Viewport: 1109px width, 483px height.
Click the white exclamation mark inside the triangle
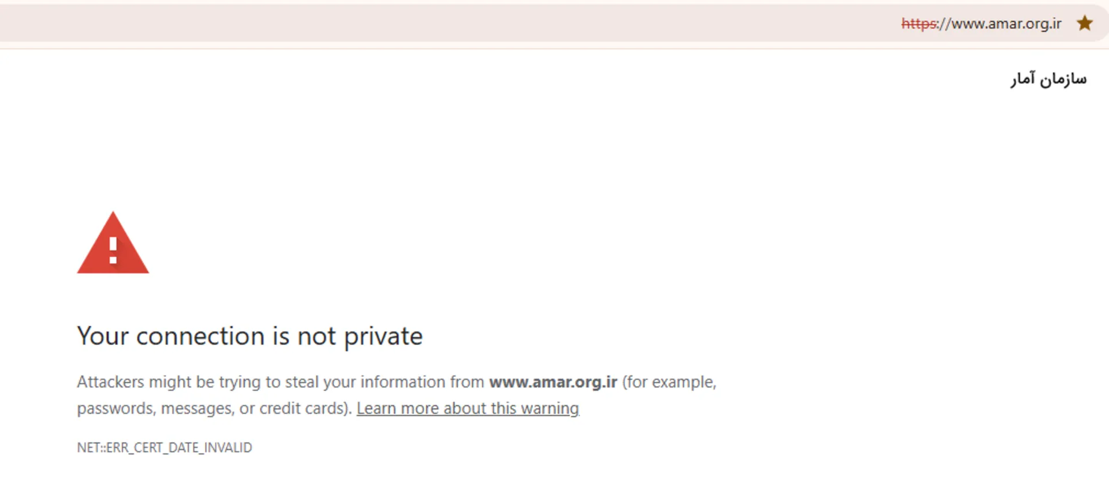(113, 251)
